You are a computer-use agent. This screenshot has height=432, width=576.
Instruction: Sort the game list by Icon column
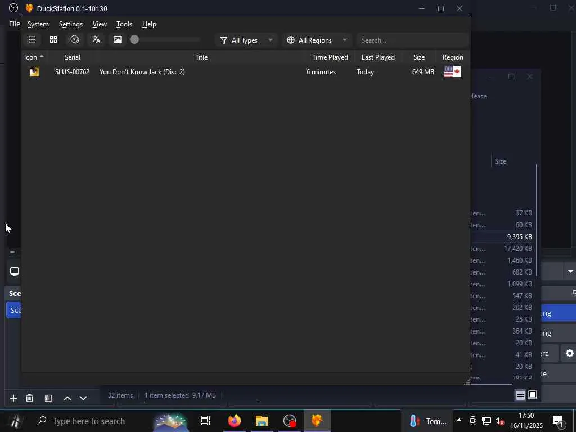pyautogui.click(x=34, y=57)
